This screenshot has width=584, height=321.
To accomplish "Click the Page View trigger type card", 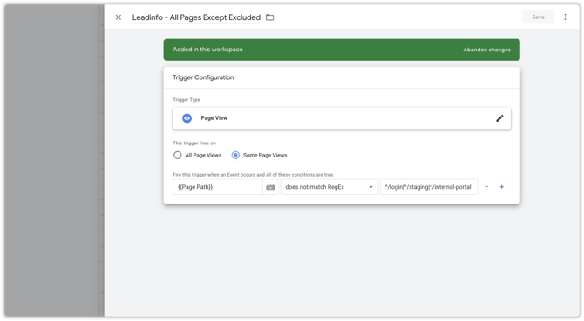I will click(342, 118).
